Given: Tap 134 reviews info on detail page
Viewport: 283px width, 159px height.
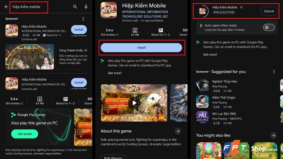Looking at the screenshot, I should [x=109, y=35].
